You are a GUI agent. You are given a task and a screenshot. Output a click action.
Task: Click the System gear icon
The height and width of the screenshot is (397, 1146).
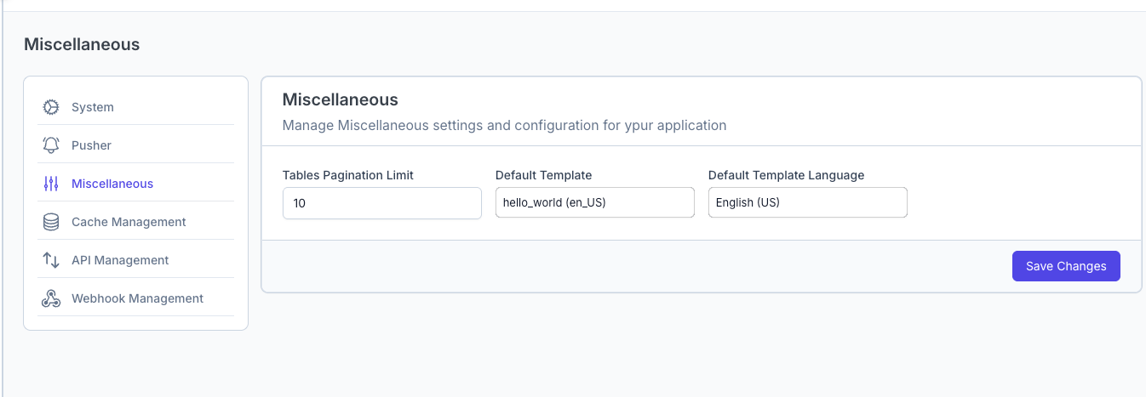click(51, 107)
